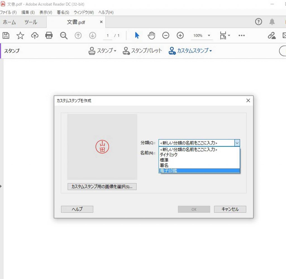Open the 編集(E) menu
Viewport: 286px width, 279px height.
(28, 12)
